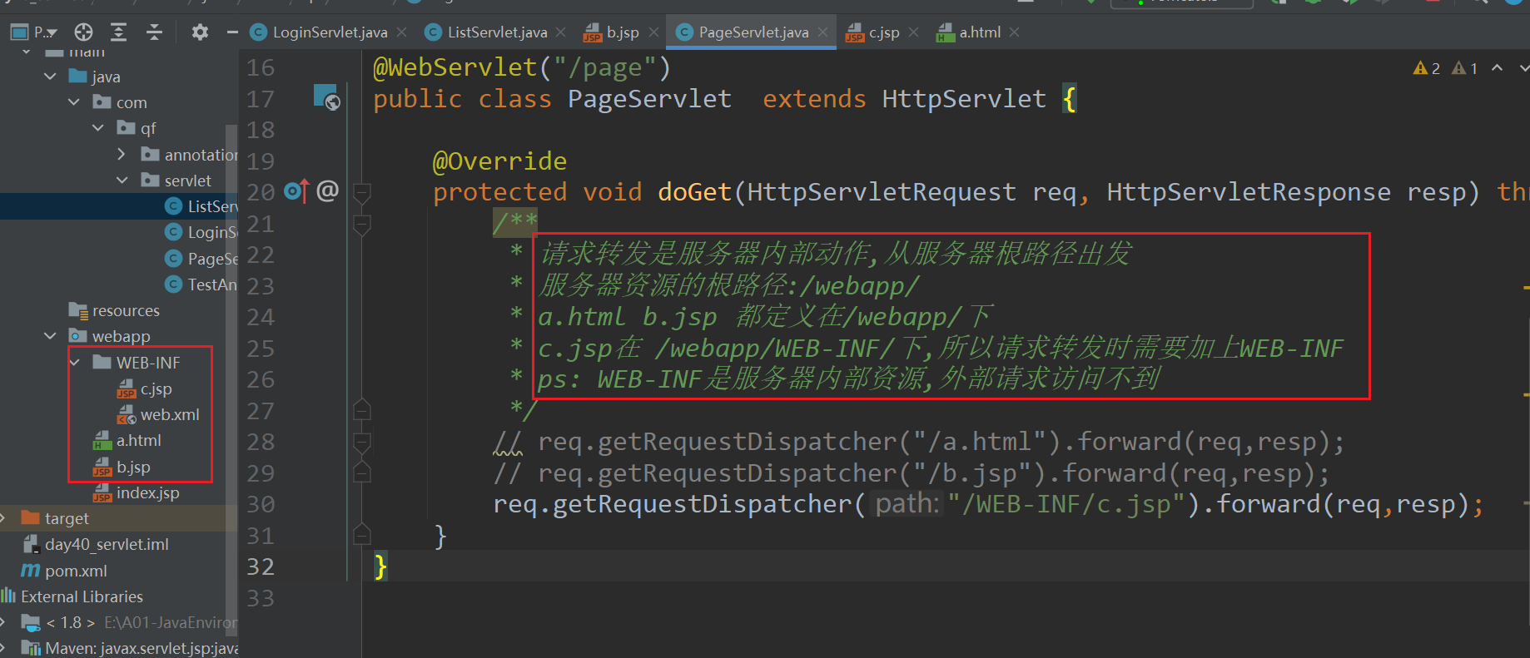Image resolution: width=1530 pixels, height=658 pixels.
Task: Hide the project tool window via minus icon
Action: point(232,32)
